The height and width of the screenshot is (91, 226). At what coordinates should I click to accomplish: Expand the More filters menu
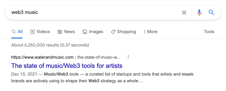150,32
